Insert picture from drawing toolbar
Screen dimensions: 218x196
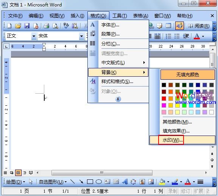(x=151, y=182)
